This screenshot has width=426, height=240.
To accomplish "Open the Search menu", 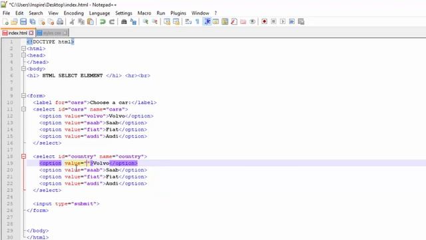I will [x=36, y=13].
